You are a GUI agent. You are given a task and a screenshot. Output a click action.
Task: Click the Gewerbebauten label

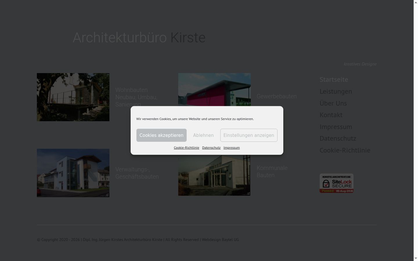click(x=277, y=96)
